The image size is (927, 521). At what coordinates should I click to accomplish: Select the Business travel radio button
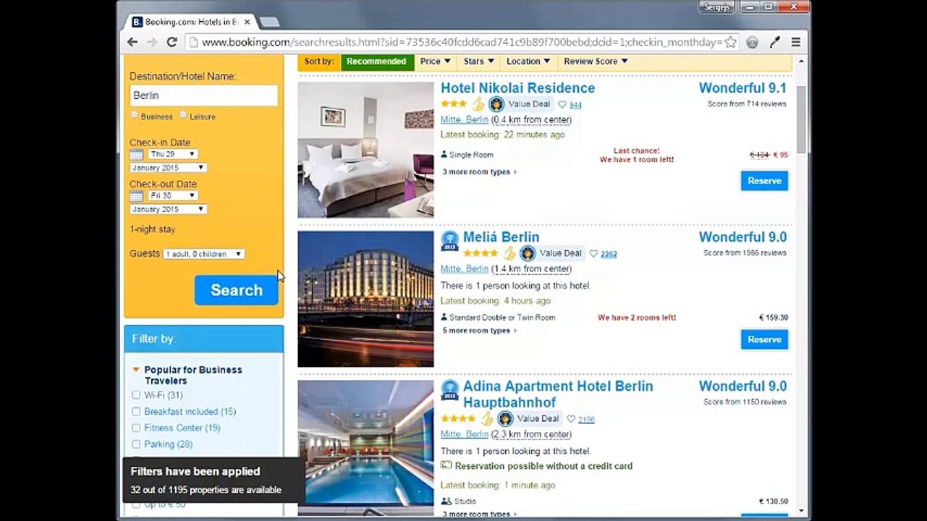135,116
